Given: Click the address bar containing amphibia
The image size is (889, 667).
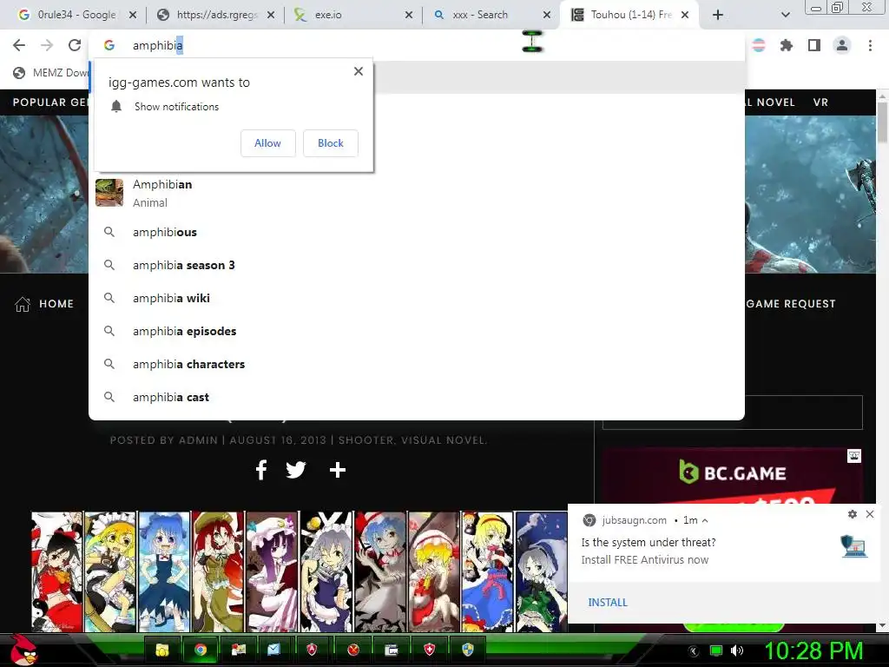Looking at the screenshot, I should pos(417,45).
